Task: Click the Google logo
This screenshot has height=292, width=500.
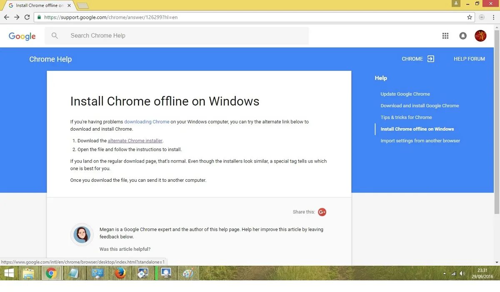Action: click(x=22, y=36)
